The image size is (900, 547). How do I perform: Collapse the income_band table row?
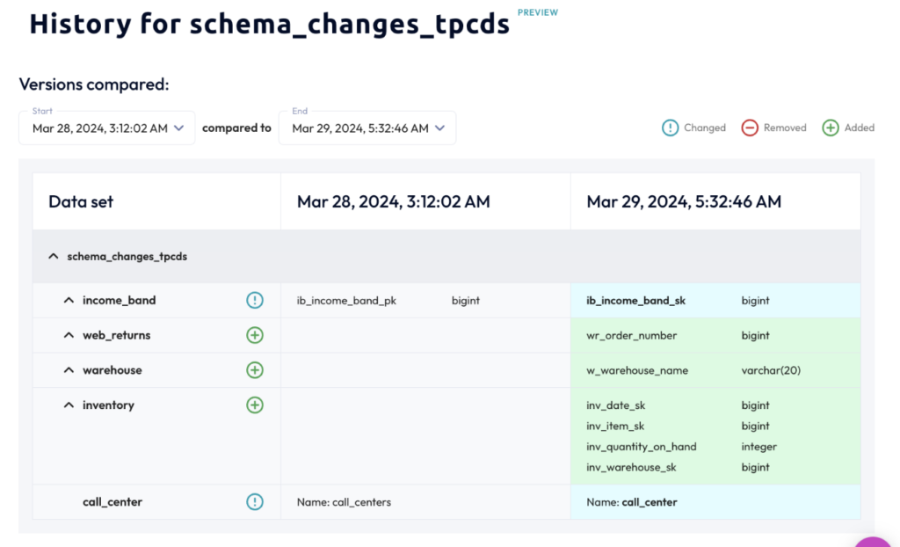(69, 300)
